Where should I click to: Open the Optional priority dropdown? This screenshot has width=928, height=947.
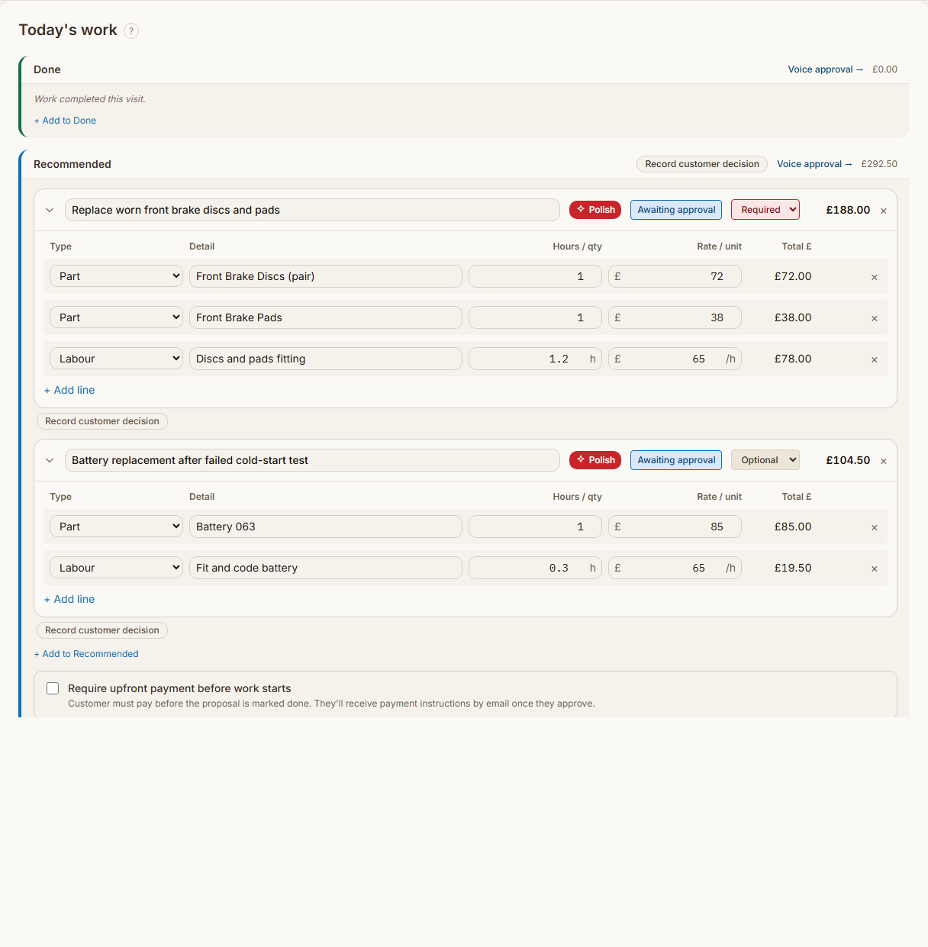pos(765,460)
